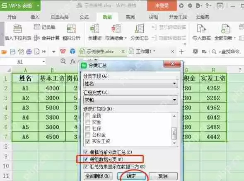Open the quick access toolbar customize arrow

click(54, 52)
